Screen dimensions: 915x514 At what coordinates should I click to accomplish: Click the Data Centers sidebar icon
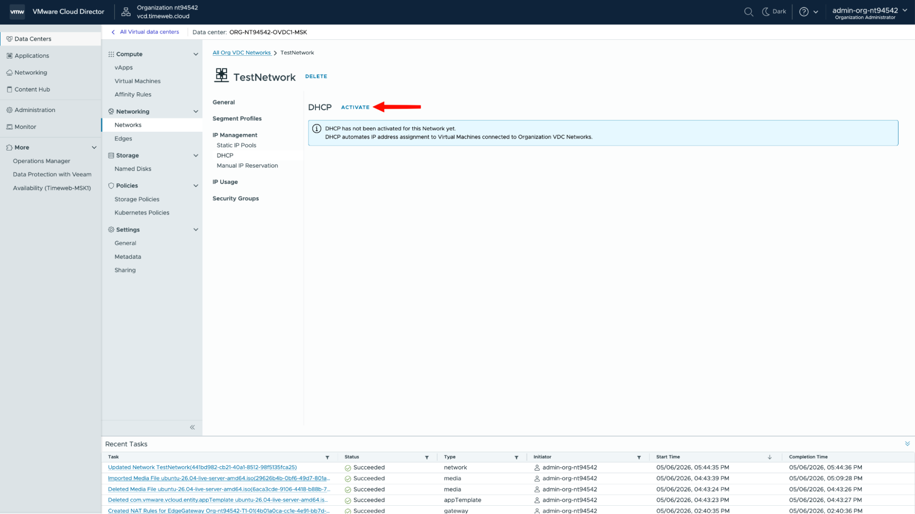point(9,39)
